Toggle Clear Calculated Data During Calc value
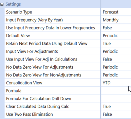 coord(116,106)
